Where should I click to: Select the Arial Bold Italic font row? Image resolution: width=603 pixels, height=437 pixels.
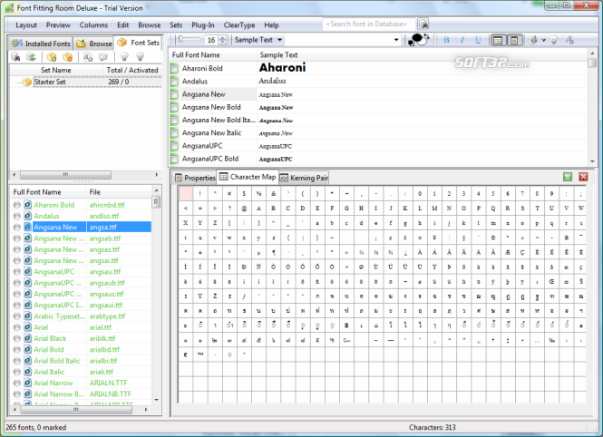tap(81, 361)
